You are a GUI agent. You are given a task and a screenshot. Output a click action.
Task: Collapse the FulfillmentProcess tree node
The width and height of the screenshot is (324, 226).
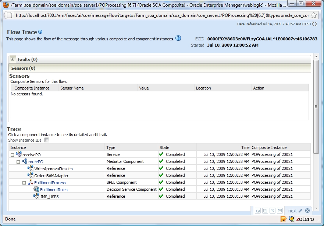[x=24, y=183]
